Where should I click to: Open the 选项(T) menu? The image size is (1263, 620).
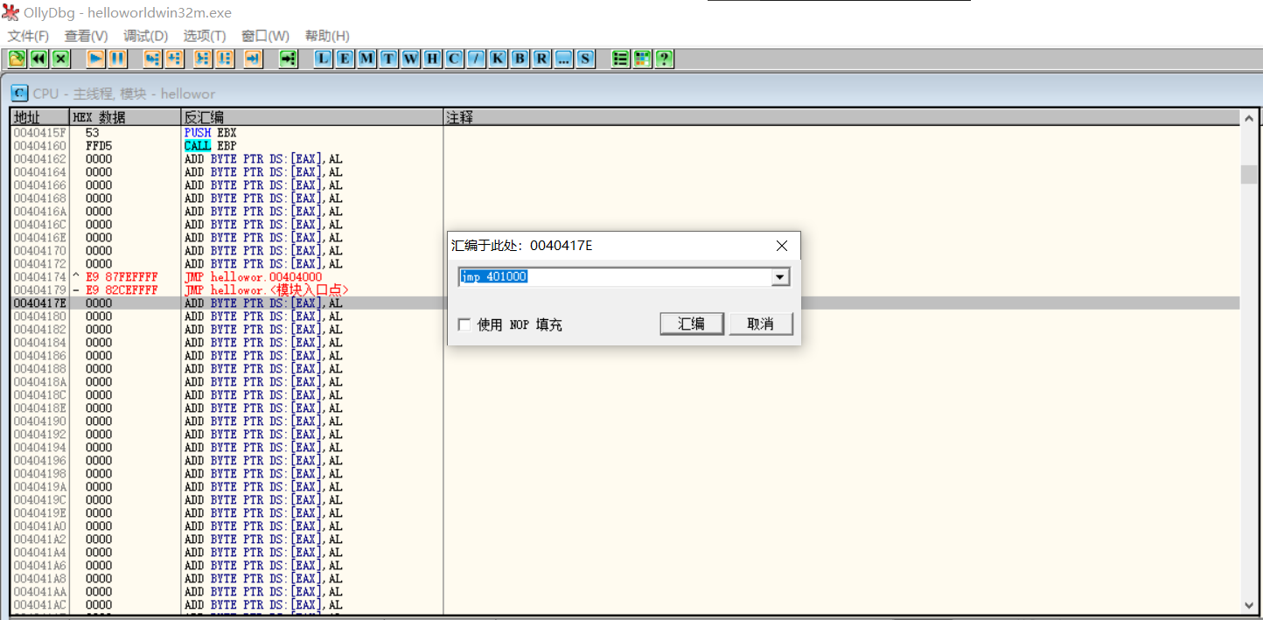[x=205, y=36]
